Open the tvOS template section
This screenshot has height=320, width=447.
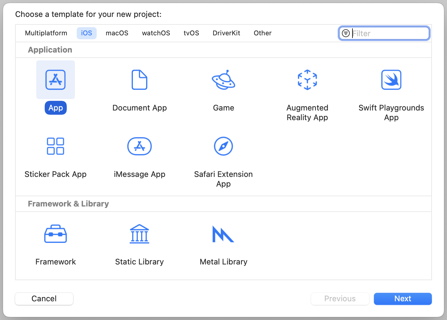tap(191, 33)
